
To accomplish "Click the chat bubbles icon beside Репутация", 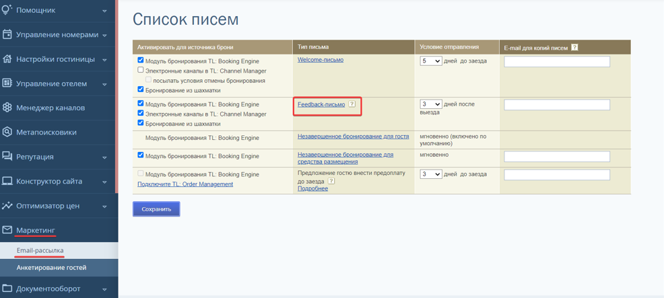I will pos(7,157).
